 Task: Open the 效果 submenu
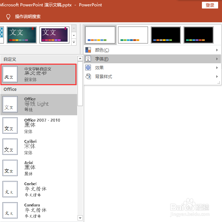point(152,68)
